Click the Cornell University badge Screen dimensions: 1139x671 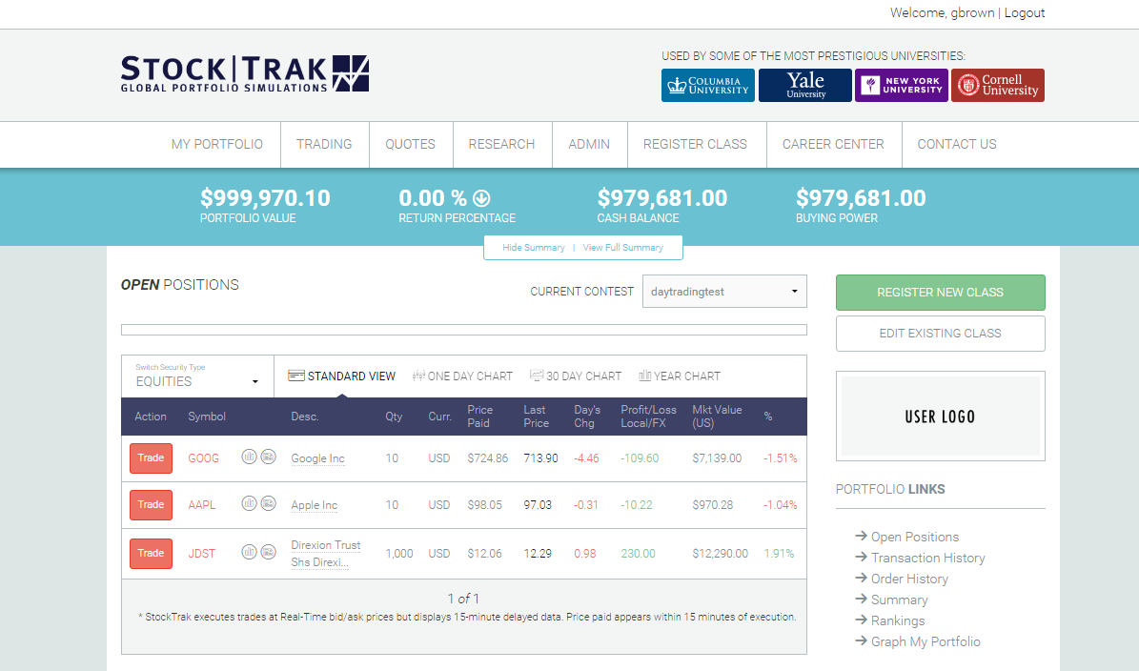click(x=998, y=85)
